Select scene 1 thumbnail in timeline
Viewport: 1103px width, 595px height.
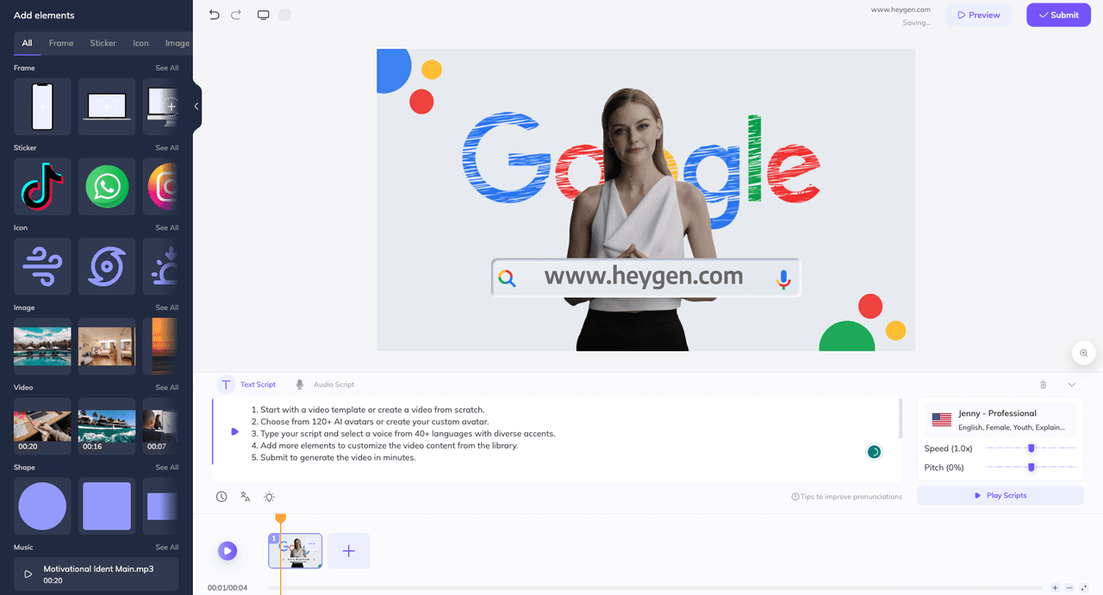click(296, 551)
